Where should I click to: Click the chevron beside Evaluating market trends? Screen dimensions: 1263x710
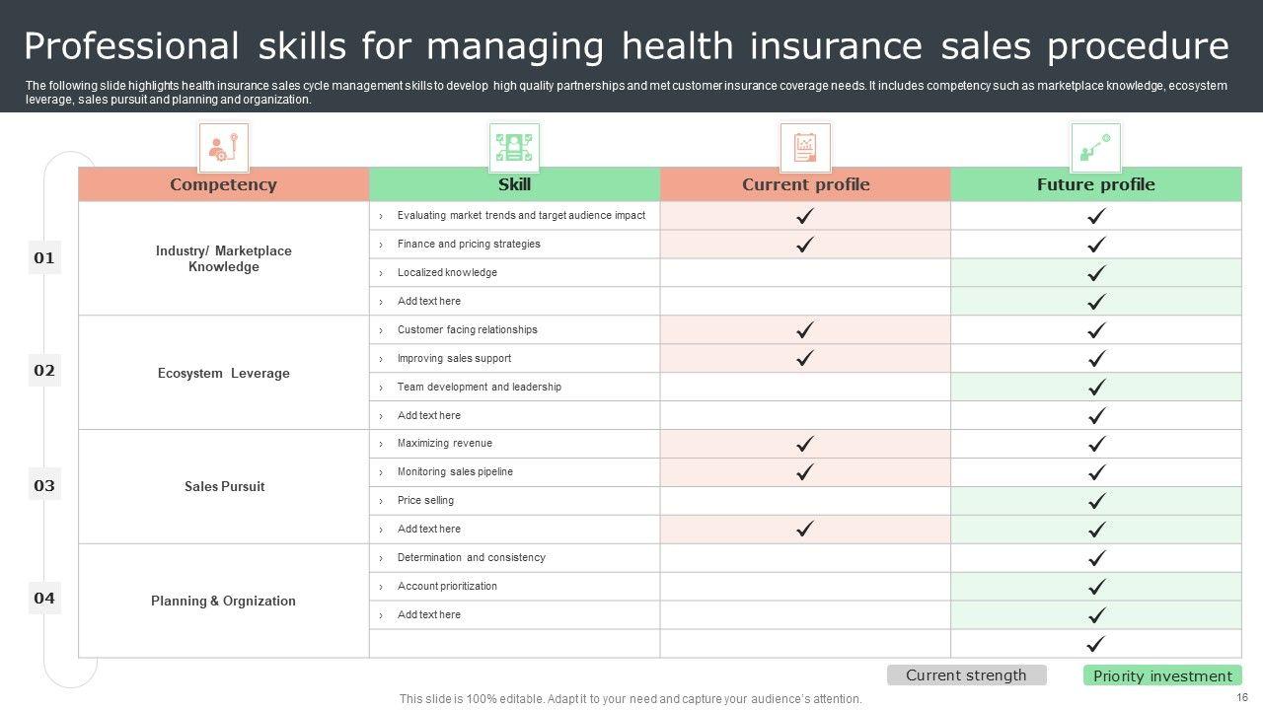(381, 216)
